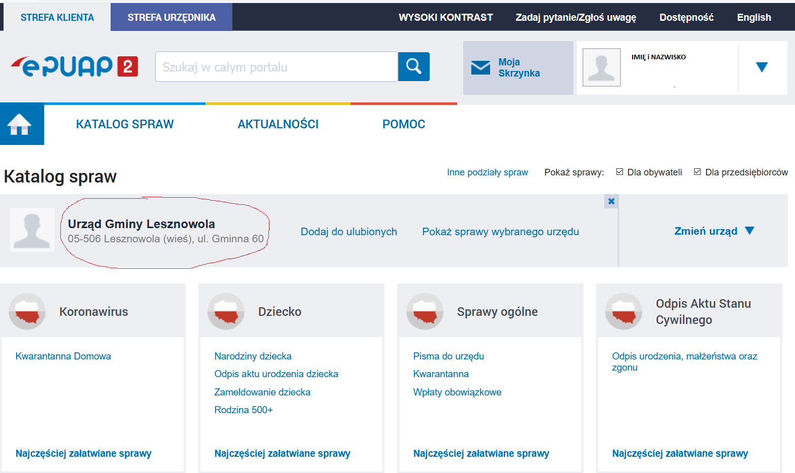
Task: Click the user profile avatar
Action: coord(601,67)
